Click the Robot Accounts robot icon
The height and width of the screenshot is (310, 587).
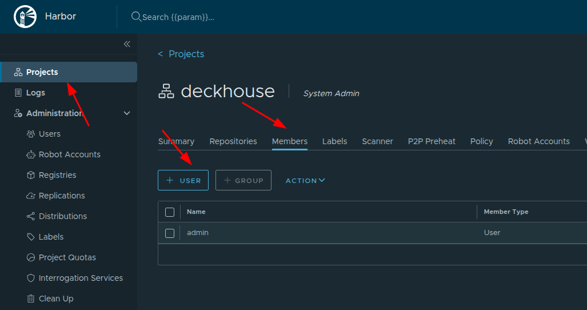pyautogui.click(x=31, y=154)
